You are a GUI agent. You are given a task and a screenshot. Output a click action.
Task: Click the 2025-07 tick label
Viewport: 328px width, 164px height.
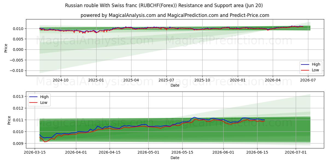pyautogui.click(x=166, y=80)
